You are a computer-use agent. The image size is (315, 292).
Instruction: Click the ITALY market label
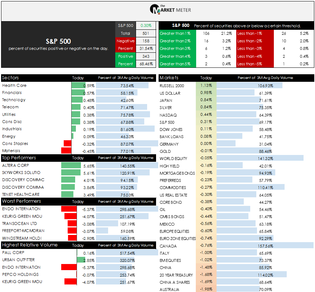[x=164, y=253]
